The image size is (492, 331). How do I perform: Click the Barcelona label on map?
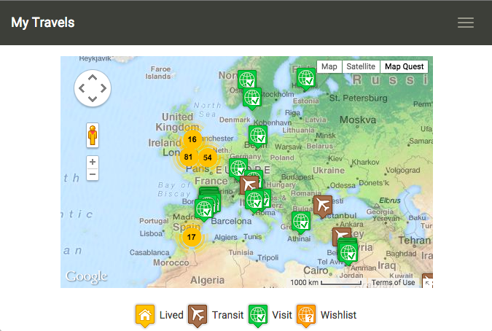click(231, 221)
